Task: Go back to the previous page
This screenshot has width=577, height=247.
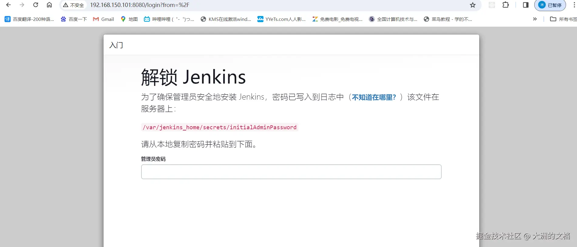Action: (8, 5)
